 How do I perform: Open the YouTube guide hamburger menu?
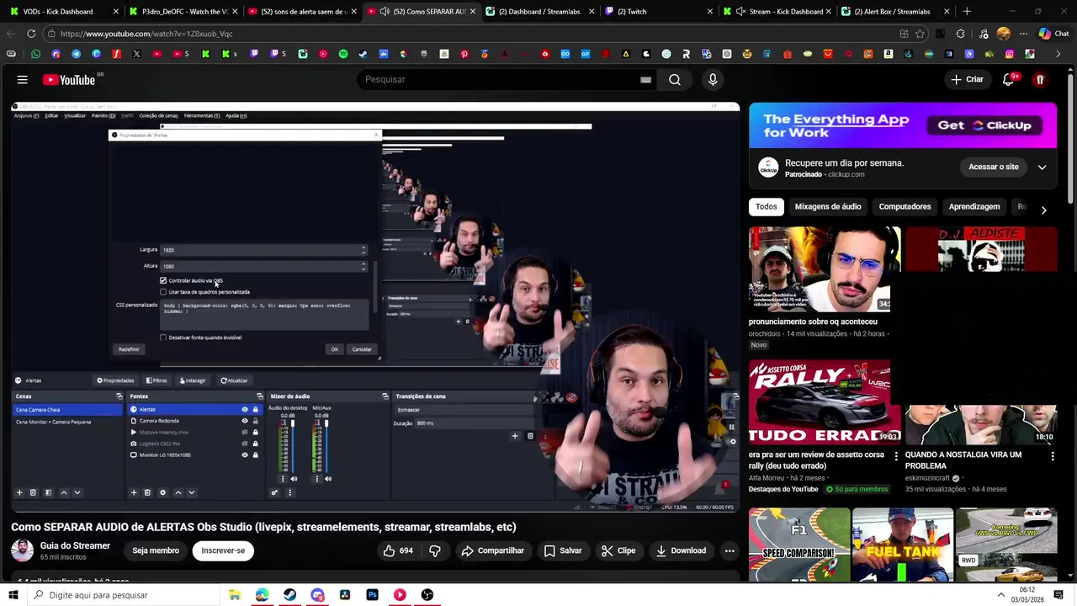pyautogui.click(x=23, y=79)
